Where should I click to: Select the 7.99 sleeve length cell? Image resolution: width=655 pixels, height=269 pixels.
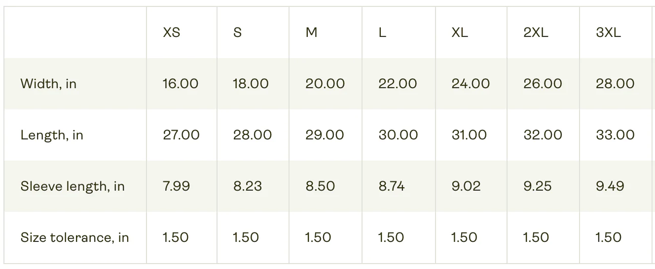tap(177, 186)
